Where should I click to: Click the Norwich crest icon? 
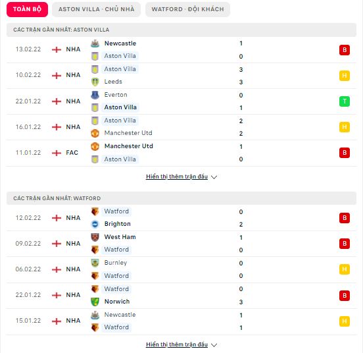(95, 302)
